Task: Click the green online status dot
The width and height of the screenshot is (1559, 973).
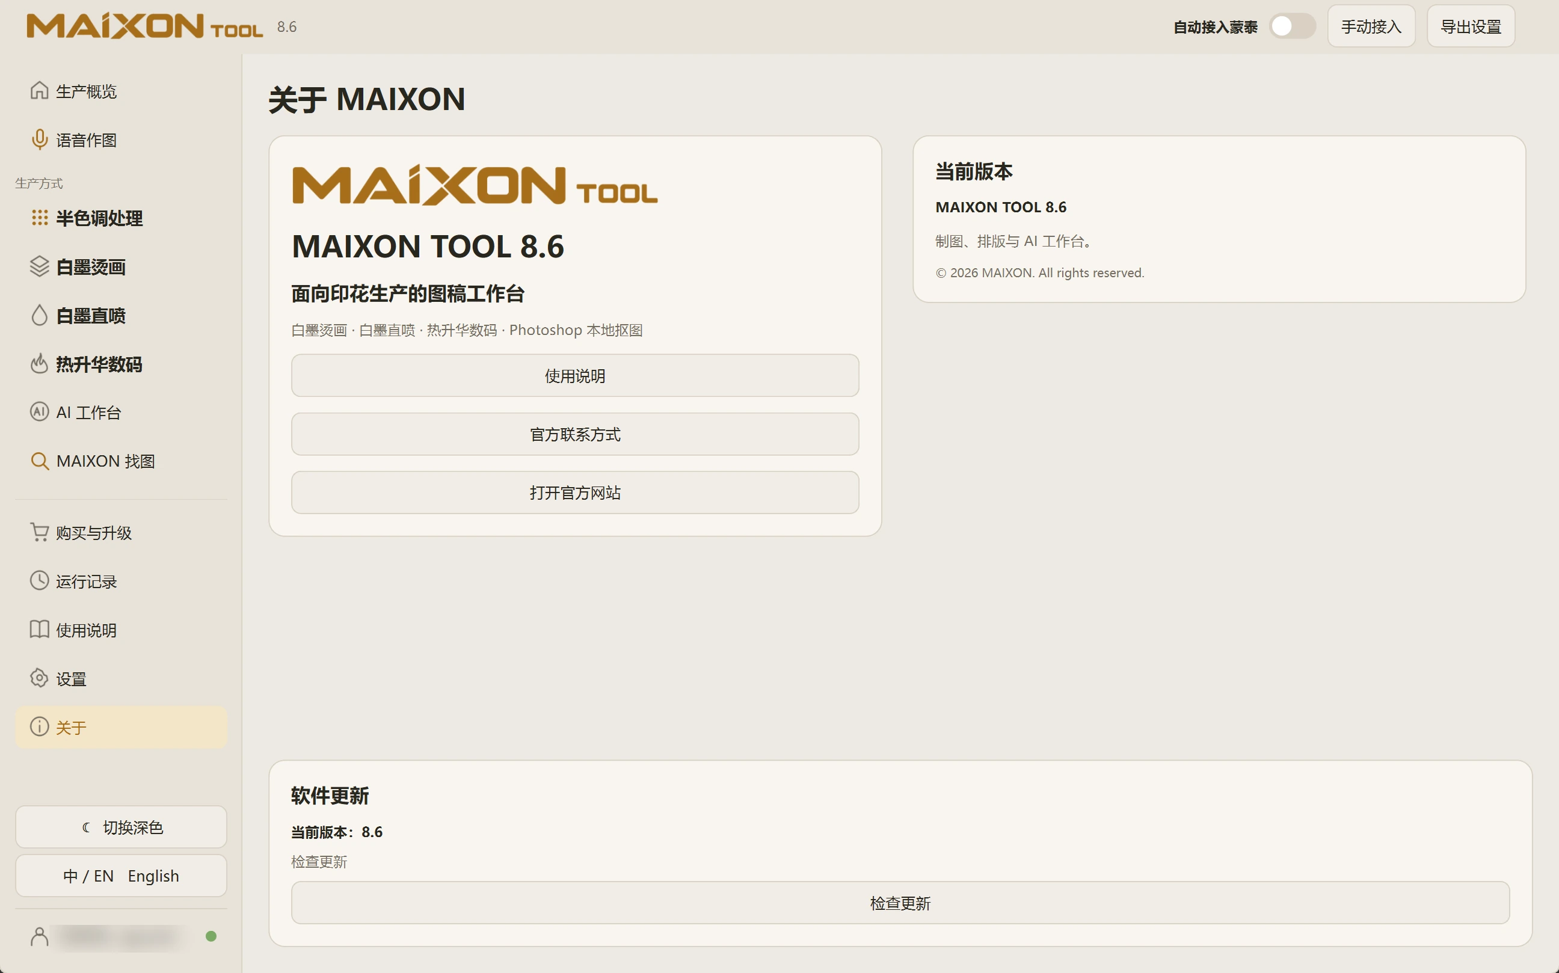Action: [211, 936]
